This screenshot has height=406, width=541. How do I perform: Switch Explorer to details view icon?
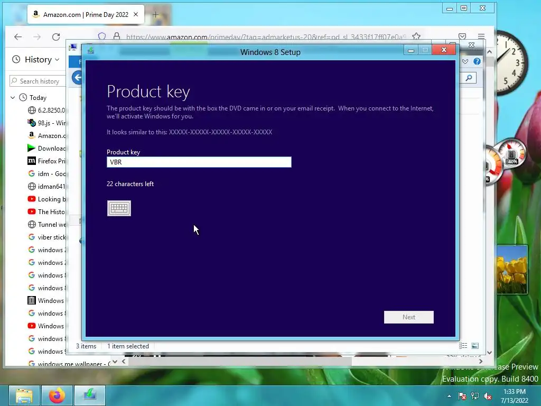point(463,346)
